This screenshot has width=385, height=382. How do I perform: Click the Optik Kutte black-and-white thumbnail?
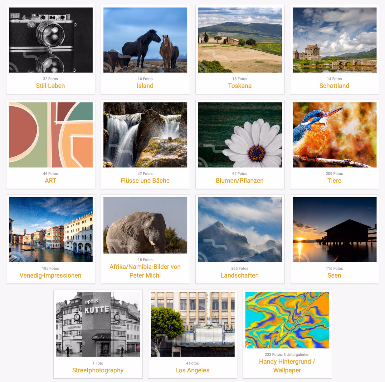coord(98,324)
